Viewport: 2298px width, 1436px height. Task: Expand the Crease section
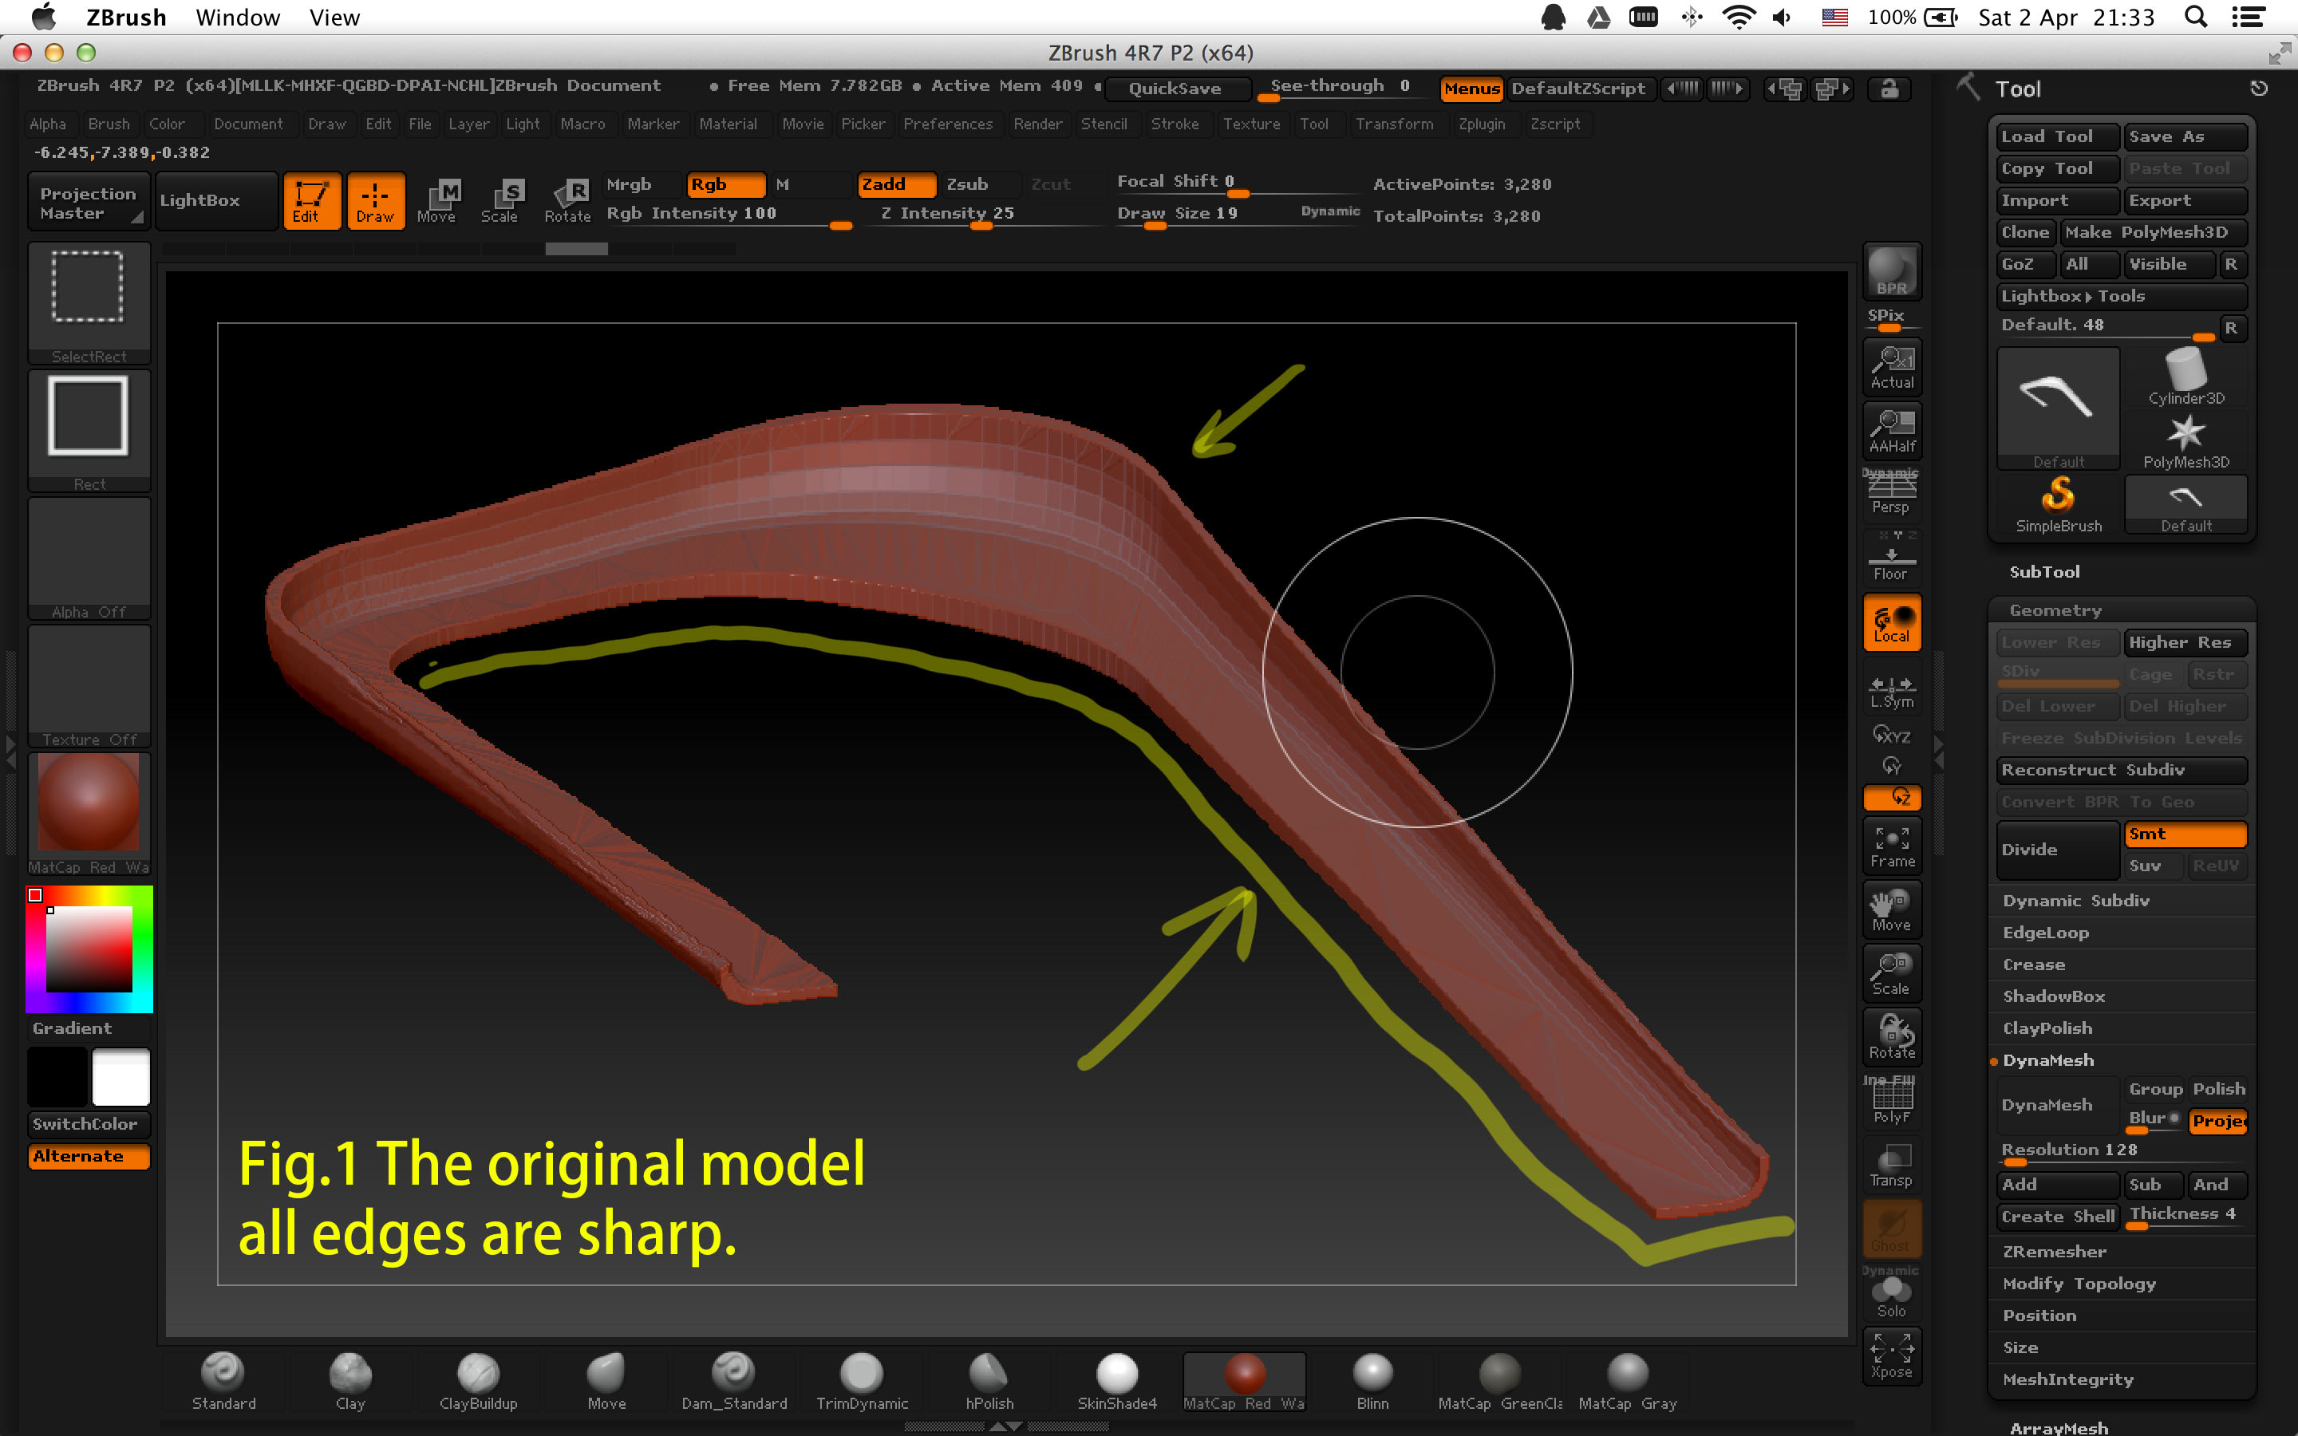click(x=2033, y=965)
